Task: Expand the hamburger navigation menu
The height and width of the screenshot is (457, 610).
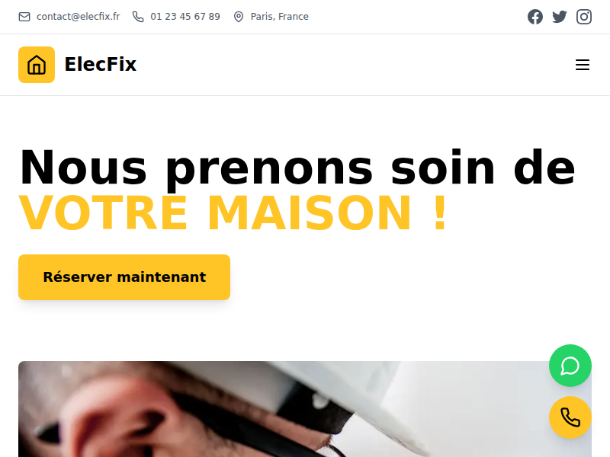Action: coord(583,65)
